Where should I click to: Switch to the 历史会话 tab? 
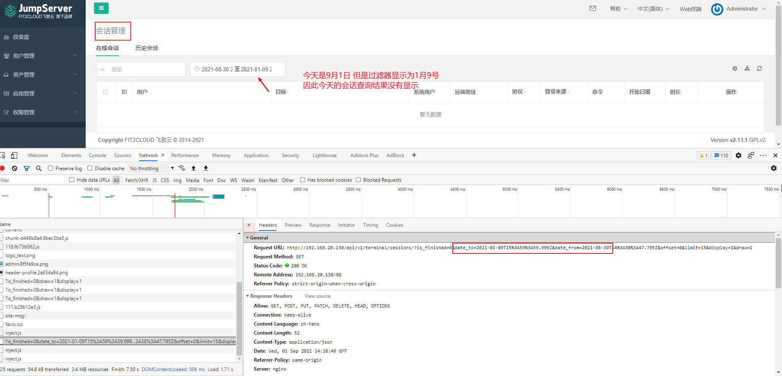[146, 48]
